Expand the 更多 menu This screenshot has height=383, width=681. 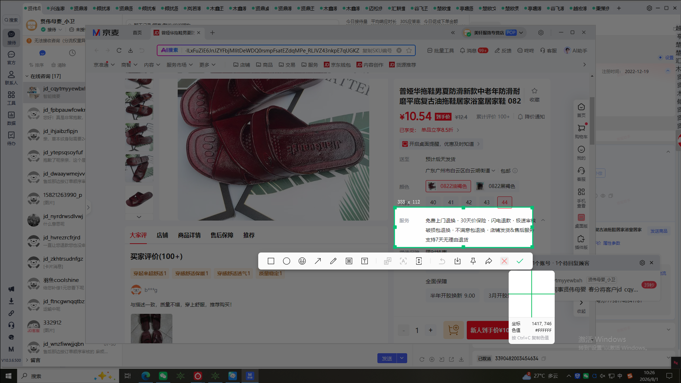[x=207, y=65]
